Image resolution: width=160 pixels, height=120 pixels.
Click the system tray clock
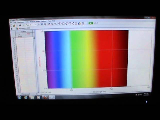tap(146, 94)
